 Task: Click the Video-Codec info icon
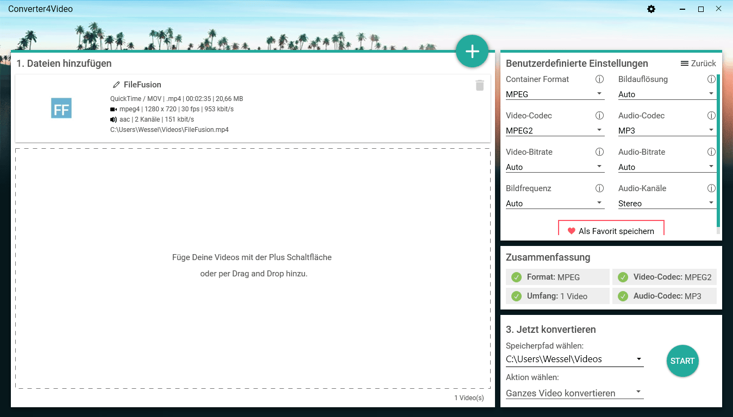(599, 116)
